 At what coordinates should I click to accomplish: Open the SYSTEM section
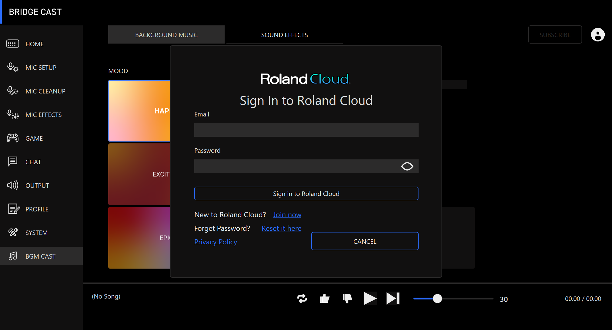point(41,233)
